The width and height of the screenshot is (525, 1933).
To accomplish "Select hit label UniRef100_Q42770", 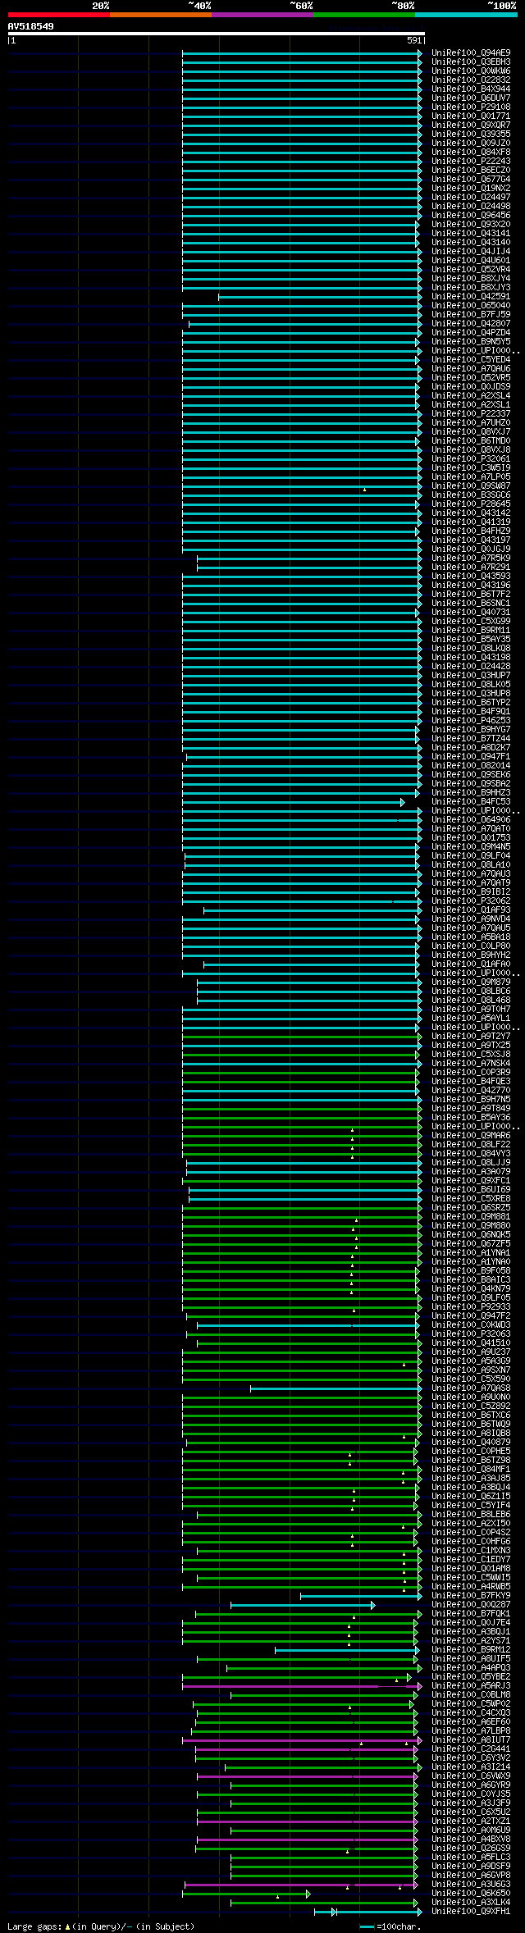I will click(x=471, y=1090).
